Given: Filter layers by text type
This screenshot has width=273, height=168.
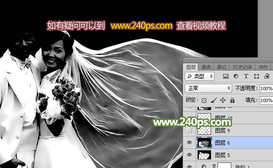Looking at the screenshot, I should tap(246, 76).
